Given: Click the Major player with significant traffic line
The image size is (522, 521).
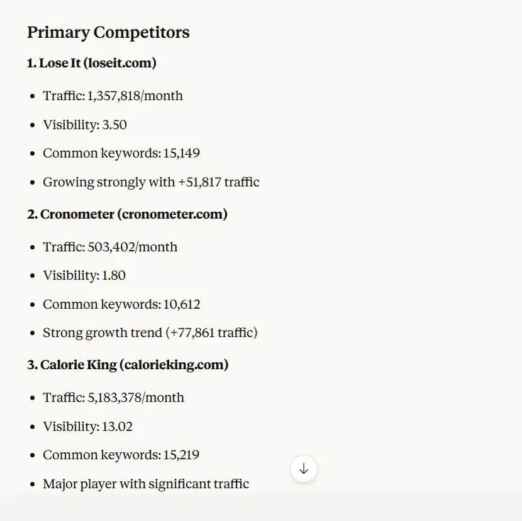Looking at the screenshot, I should 146,484.
